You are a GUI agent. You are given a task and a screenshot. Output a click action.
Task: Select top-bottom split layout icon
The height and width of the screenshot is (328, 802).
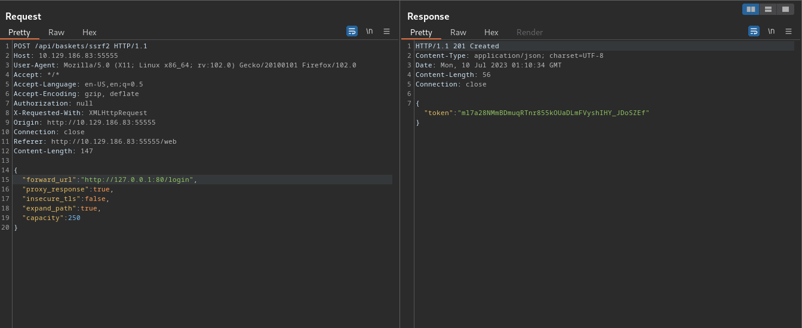pyautogui.click(x=768, y=9)
